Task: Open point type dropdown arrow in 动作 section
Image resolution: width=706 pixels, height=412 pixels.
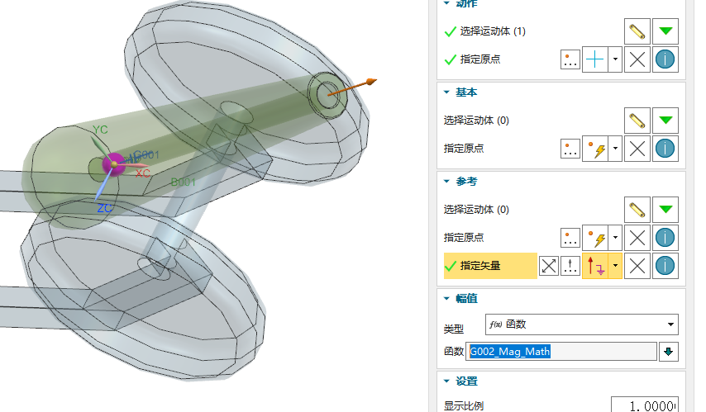Action: tap(615, 59)
